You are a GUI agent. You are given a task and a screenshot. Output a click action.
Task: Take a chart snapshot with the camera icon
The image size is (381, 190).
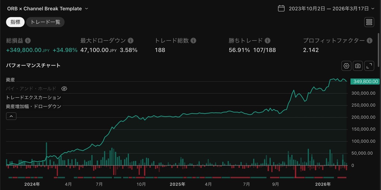[358, 66]
